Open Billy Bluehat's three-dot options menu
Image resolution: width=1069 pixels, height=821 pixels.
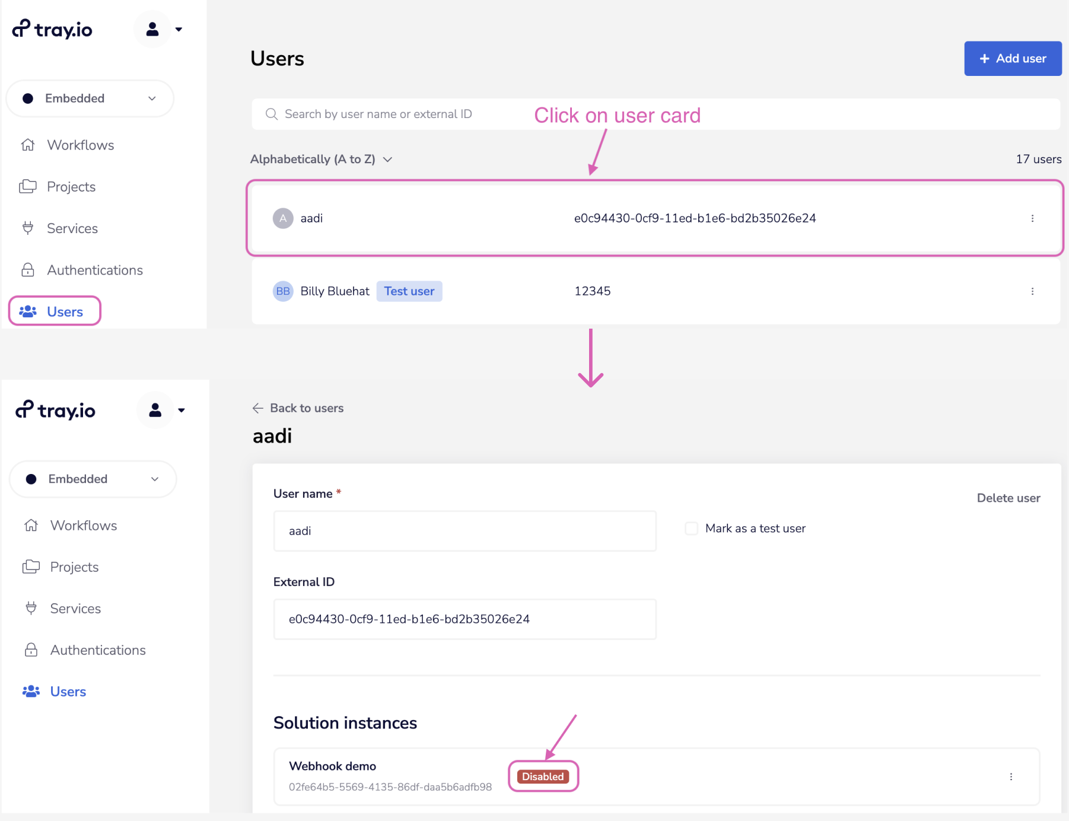pos(1032,291)
